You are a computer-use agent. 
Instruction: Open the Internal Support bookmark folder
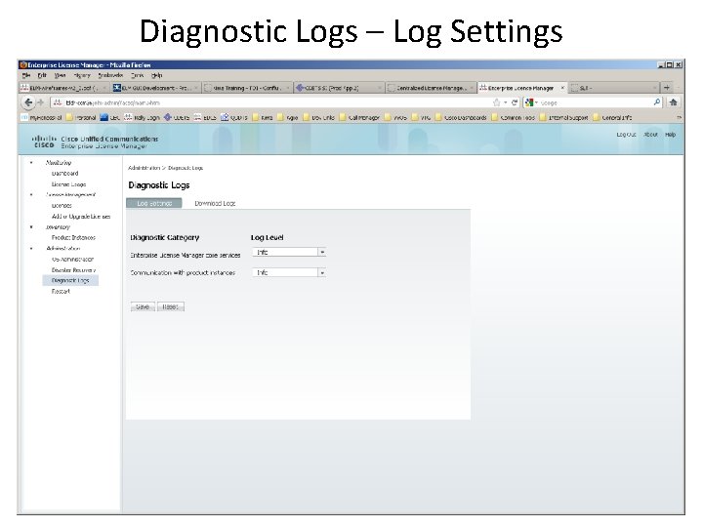point(564,117)
